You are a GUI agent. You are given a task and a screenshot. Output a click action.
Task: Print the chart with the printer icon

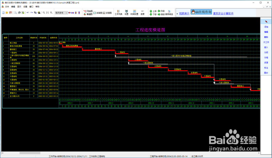click(19, 13)
